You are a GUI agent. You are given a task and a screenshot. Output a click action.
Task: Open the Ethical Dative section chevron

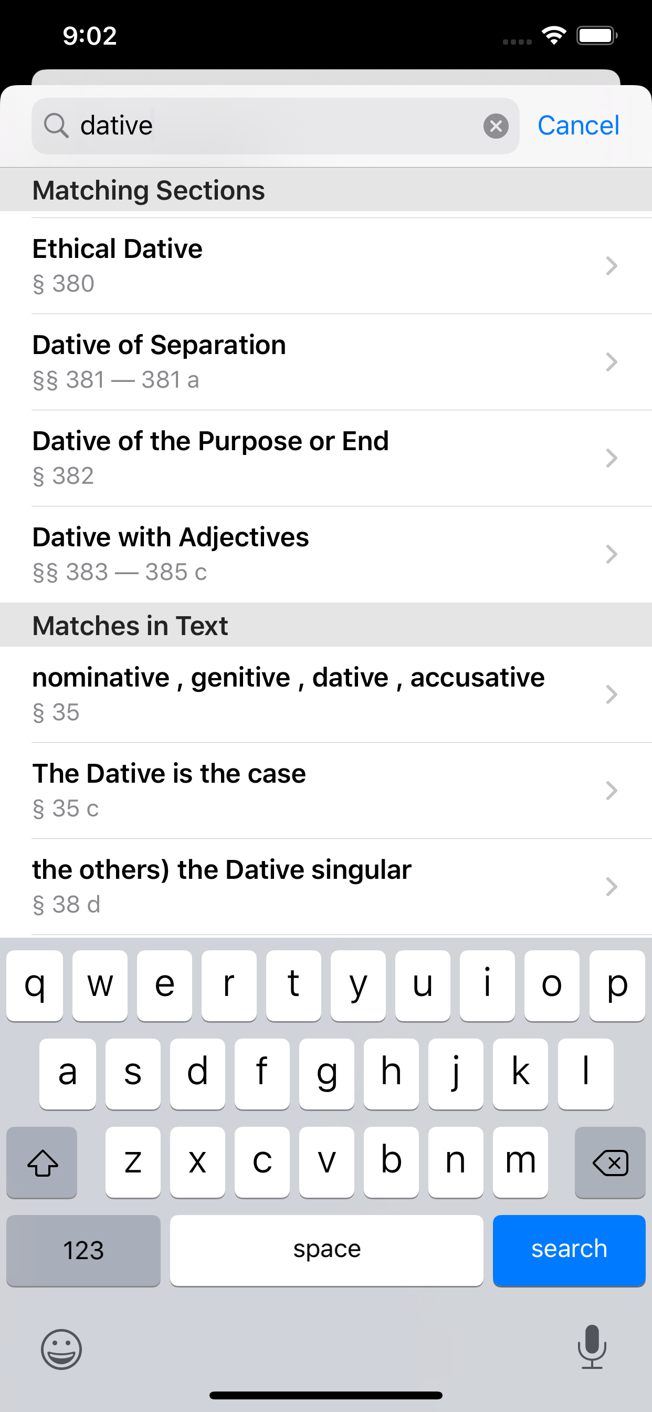coord(612,266)
